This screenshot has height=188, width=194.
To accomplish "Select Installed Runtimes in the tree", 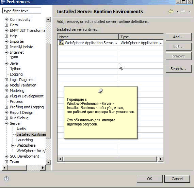I will click(x=31, y=134).
